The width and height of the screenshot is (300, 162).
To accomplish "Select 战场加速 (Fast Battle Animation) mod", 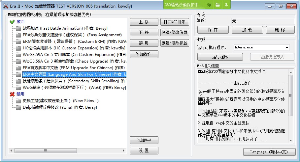I will tap(65, 28).
